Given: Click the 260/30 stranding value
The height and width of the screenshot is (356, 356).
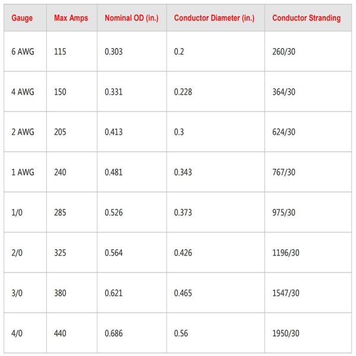Looking at the screenshot, I should 284,52.
